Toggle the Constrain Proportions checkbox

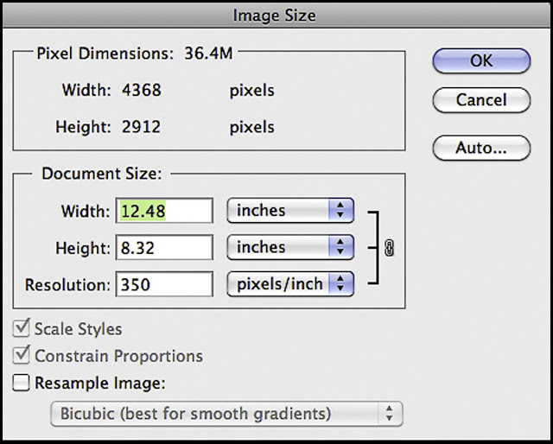(x=22, y=356)
